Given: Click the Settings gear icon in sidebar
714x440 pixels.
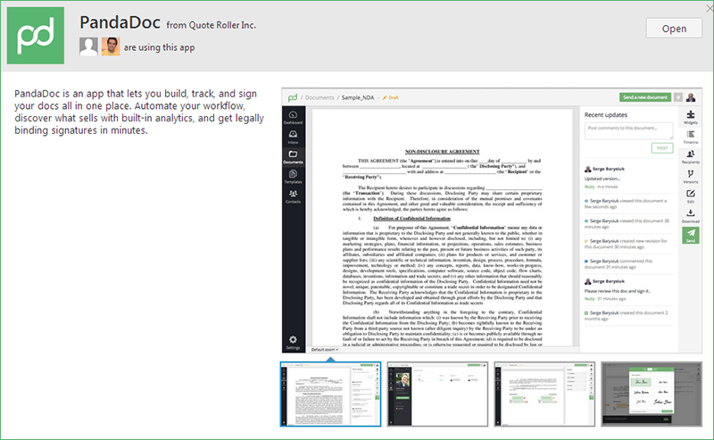Looking at the screenshot, I should pos(294,342).
